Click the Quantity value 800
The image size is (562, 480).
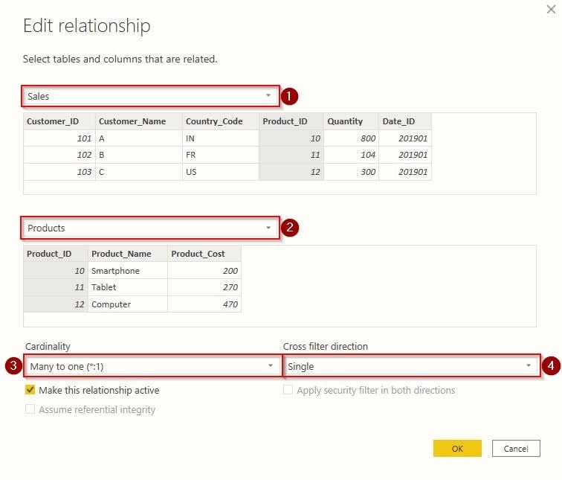pyautogui.click(x=351, y=138)
